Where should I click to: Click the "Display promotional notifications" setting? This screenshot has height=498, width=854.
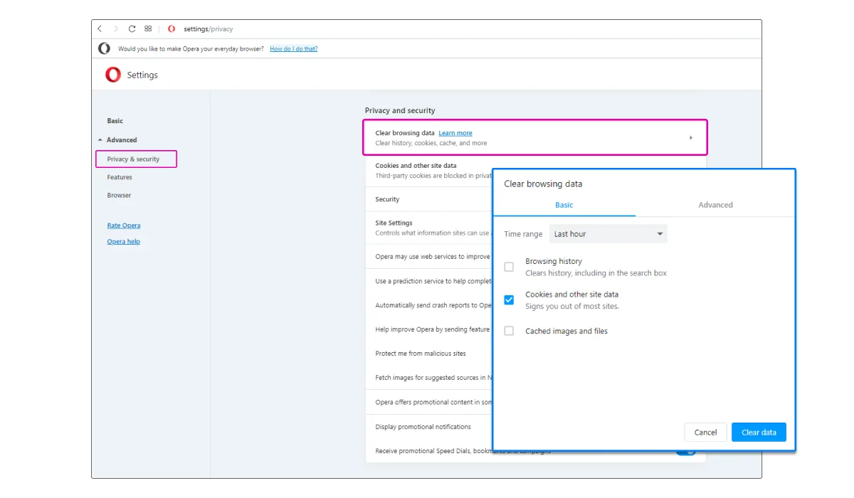(428, 427)
